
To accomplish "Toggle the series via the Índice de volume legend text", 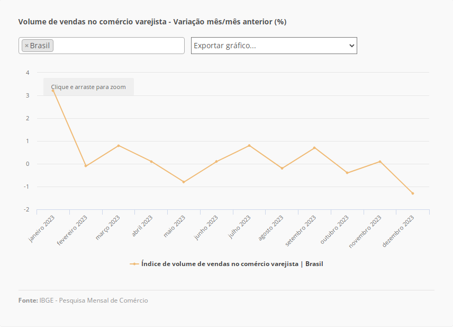I will [x=232, y=263].
